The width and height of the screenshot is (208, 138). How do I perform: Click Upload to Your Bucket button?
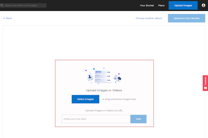pos(187,18)
